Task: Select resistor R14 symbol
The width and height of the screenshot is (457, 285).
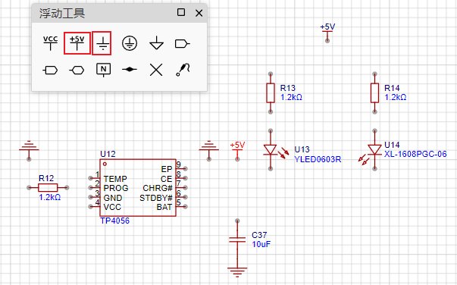Action: coord(375,93)
